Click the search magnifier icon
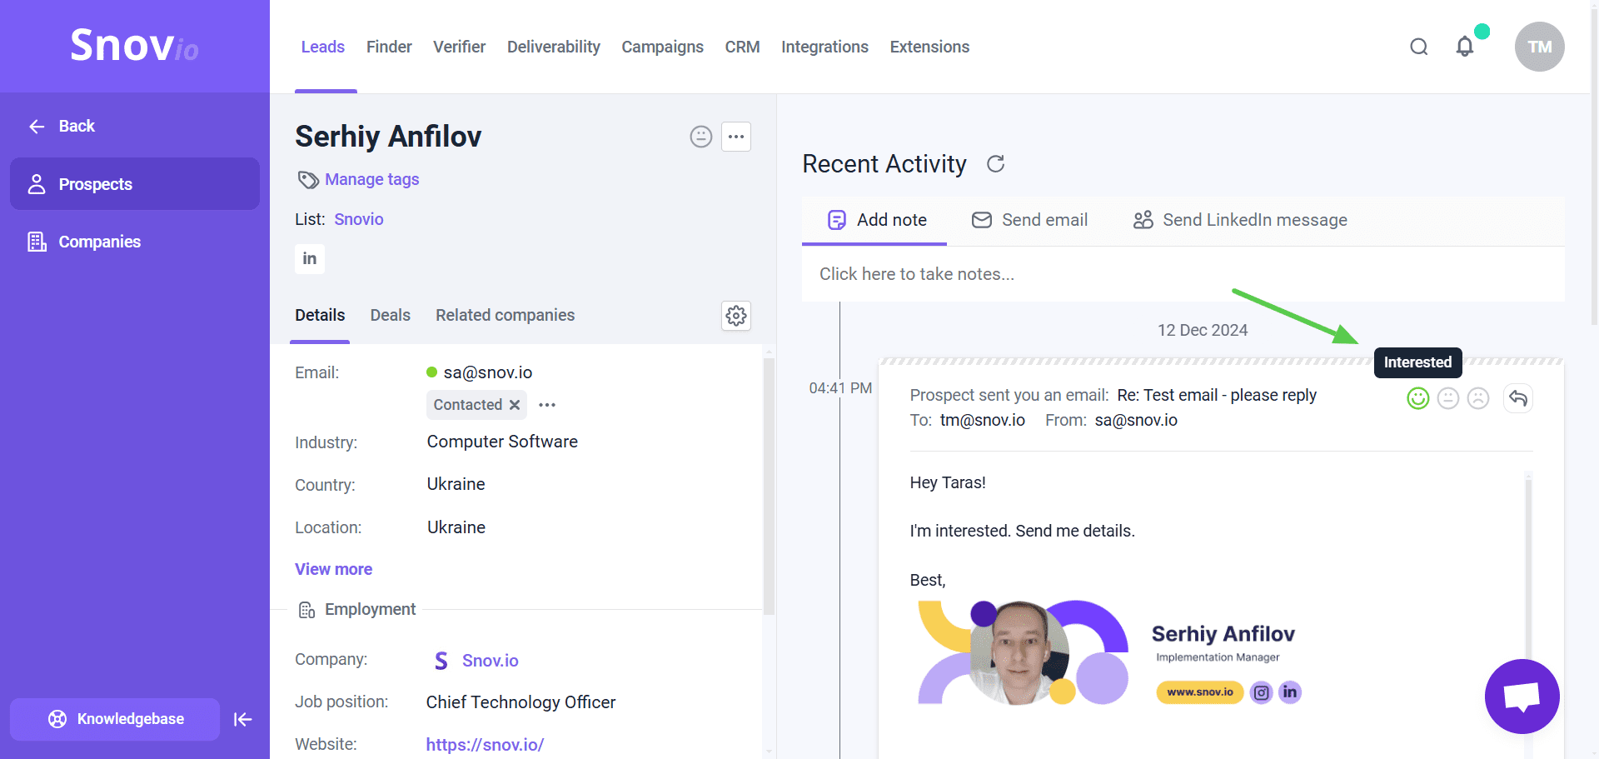 click(x=1418, y=47)
